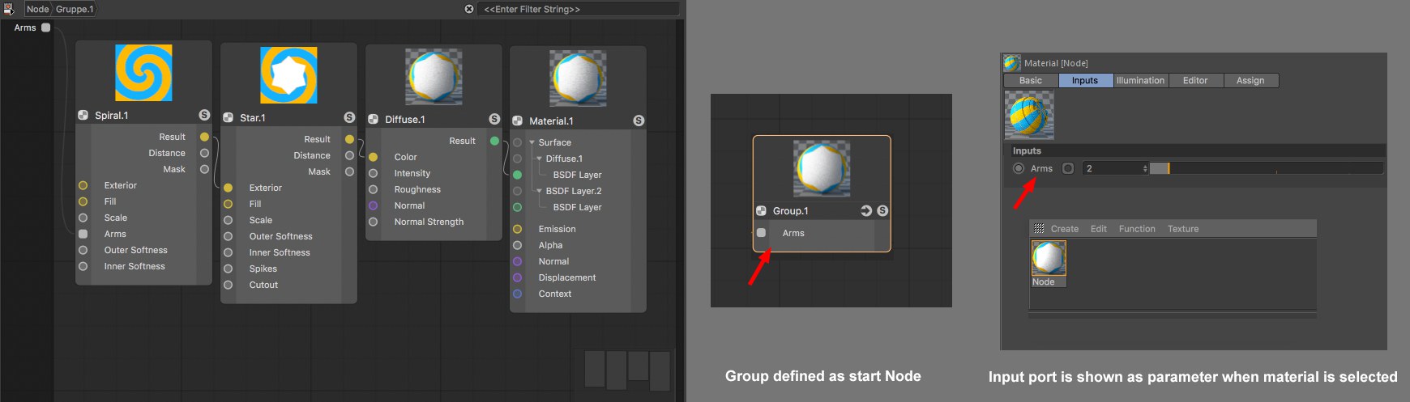The height and width of the screenshot is (402, 1410).
Task: Click the solo S icon on Diffuse.1 node
Action: tap(494, 119)
